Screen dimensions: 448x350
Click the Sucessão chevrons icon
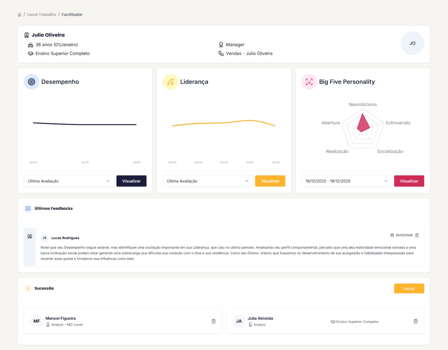pyautogui.click(x=28, y=288)
